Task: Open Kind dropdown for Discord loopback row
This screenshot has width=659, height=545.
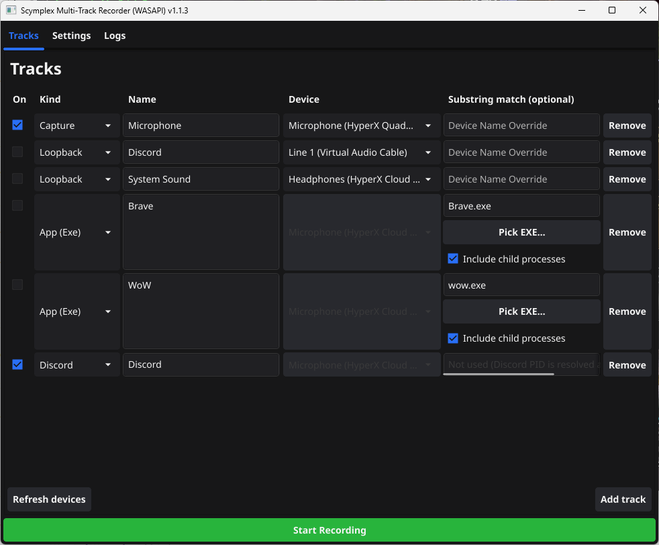Action: pos(77,152)
